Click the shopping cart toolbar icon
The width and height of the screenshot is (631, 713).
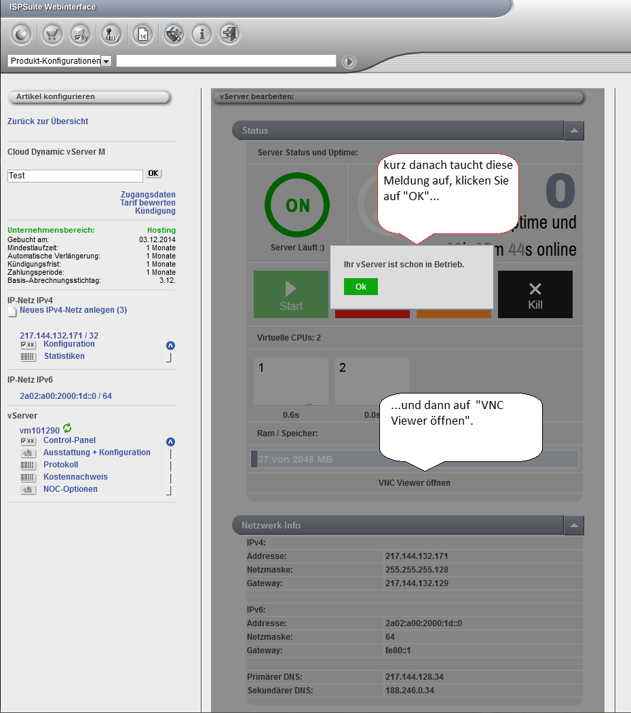point(52,34)
